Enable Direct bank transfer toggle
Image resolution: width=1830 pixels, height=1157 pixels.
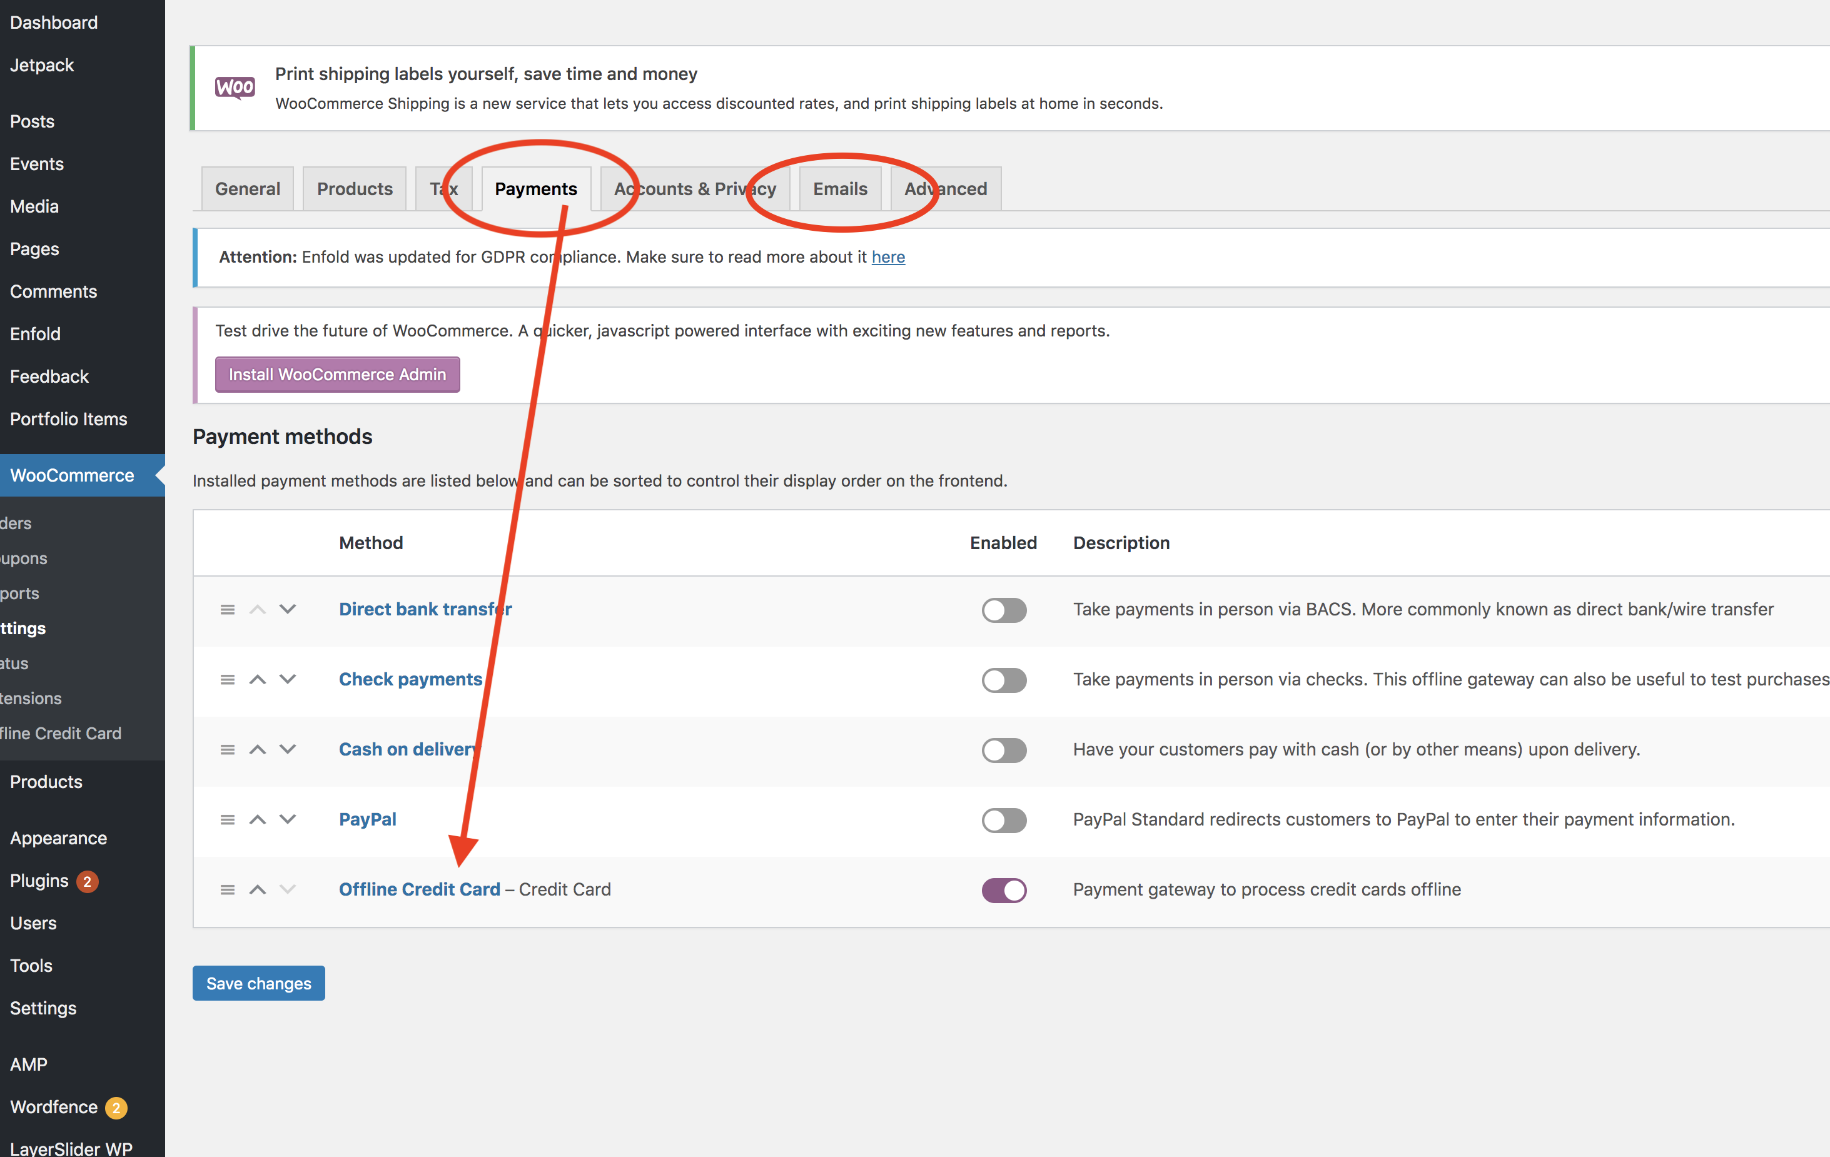click(x=1004, y=610)
